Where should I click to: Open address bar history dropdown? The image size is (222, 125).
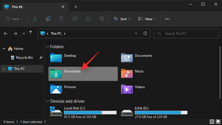[136, 33]
